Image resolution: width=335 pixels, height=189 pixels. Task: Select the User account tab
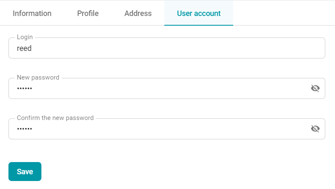pos(199,13)
